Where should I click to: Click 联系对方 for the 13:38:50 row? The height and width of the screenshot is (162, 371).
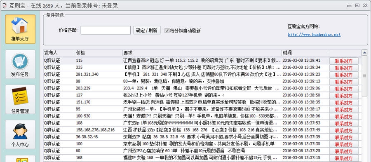pos(344,96)
